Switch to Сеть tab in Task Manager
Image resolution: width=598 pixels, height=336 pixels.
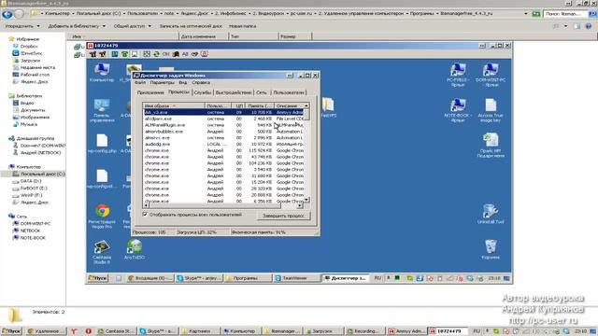coord(262,92)
